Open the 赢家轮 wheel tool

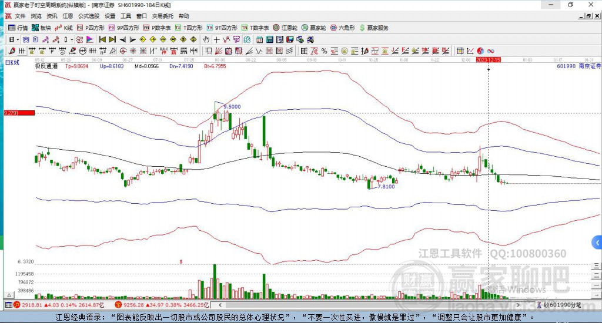(x=314, y=28)
